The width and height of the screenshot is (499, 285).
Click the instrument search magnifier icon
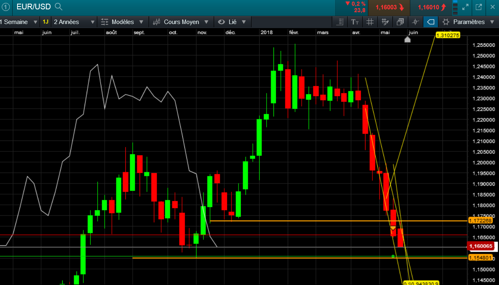click(x=59, y=7)
